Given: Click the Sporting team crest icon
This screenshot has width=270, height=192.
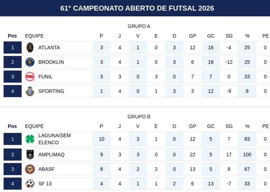Looking at the screenshot, I should pyautogui.click(x=30, y=91).
